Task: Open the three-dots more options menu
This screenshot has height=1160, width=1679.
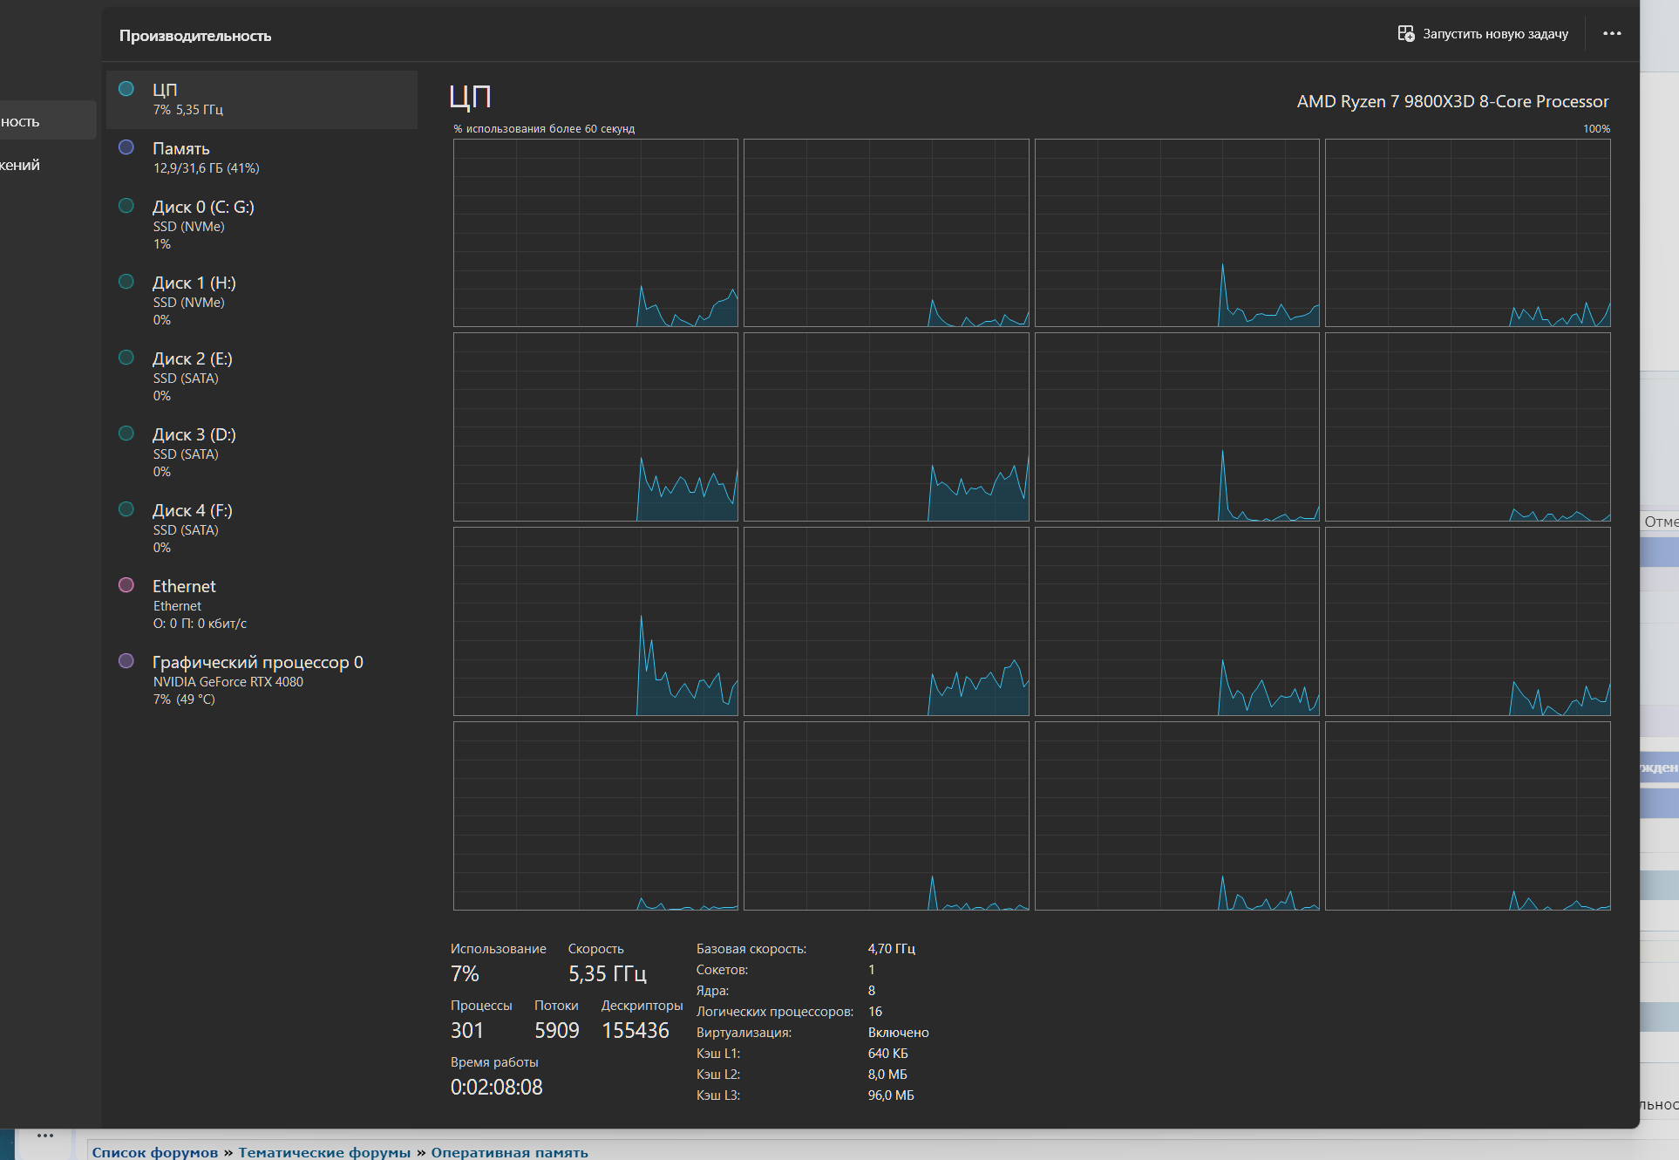Action: [x=1612, y=34]
